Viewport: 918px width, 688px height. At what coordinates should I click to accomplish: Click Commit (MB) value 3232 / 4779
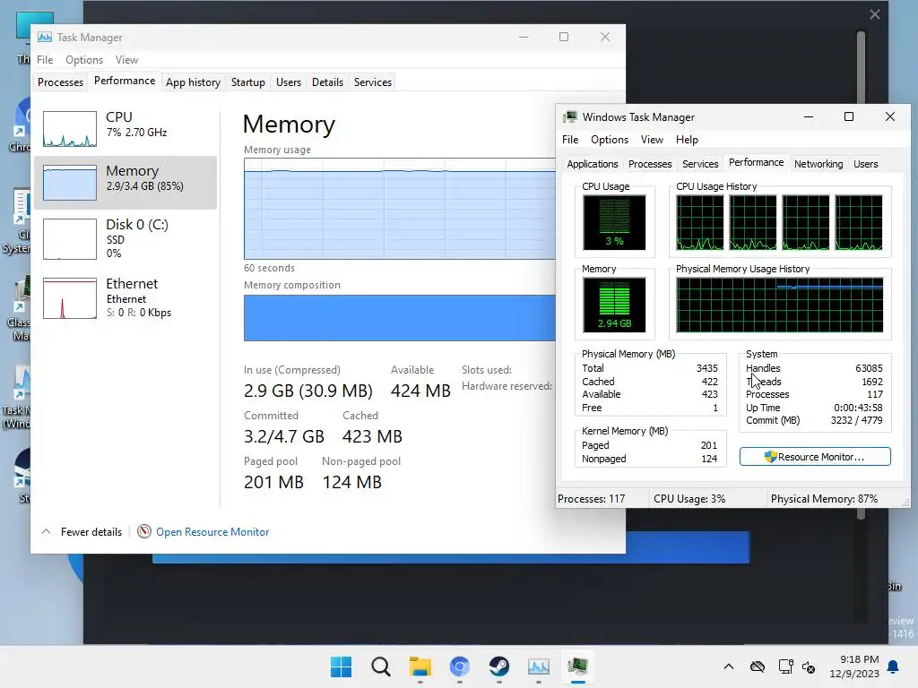pyautogui.click(x=856, y=421)
